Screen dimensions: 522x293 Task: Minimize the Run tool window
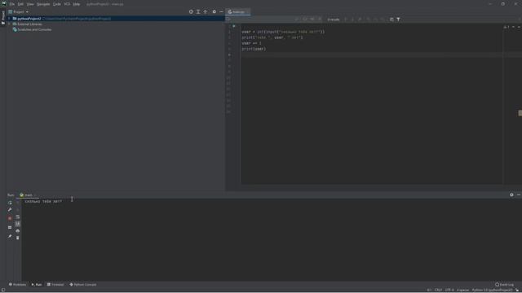(519, 195)
